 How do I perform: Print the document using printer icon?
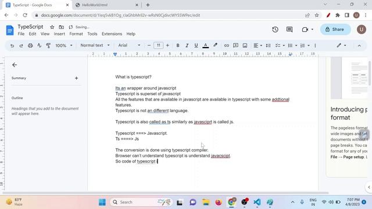tap(30, 45)
